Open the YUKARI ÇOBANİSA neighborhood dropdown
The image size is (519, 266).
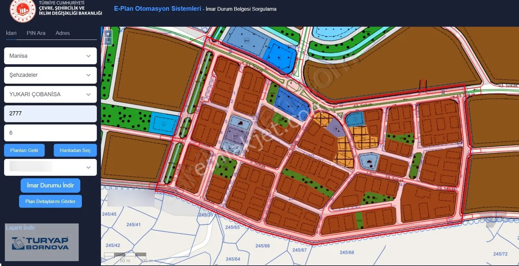50,94
